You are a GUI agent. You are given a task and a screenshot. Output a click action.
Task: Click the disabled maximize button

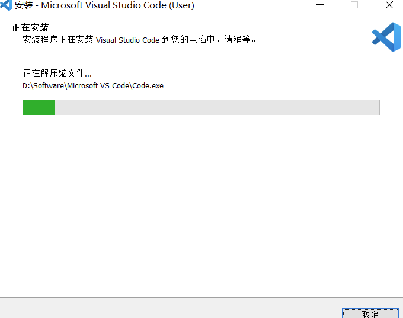[354, 5]
